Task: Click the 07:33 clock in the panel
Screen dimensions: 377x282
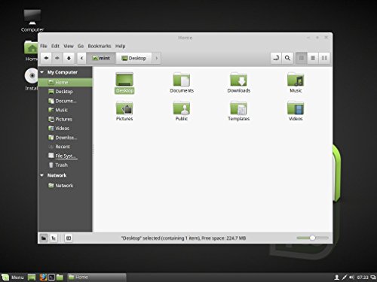Action: pyautogui.click(x=363, y=277)
